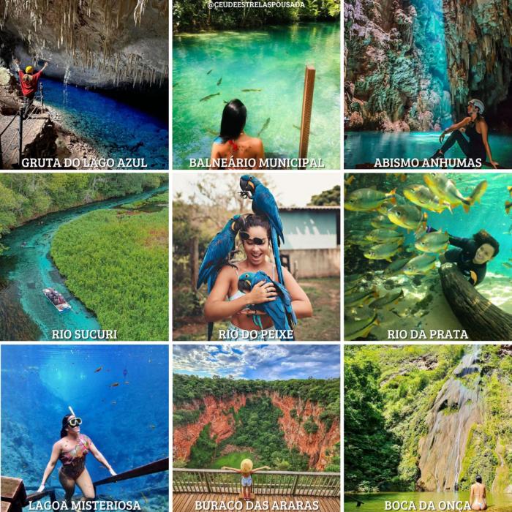Click the boat on Rio Sucuri
This screenshot has width=512, height=512.
(56, 299)
